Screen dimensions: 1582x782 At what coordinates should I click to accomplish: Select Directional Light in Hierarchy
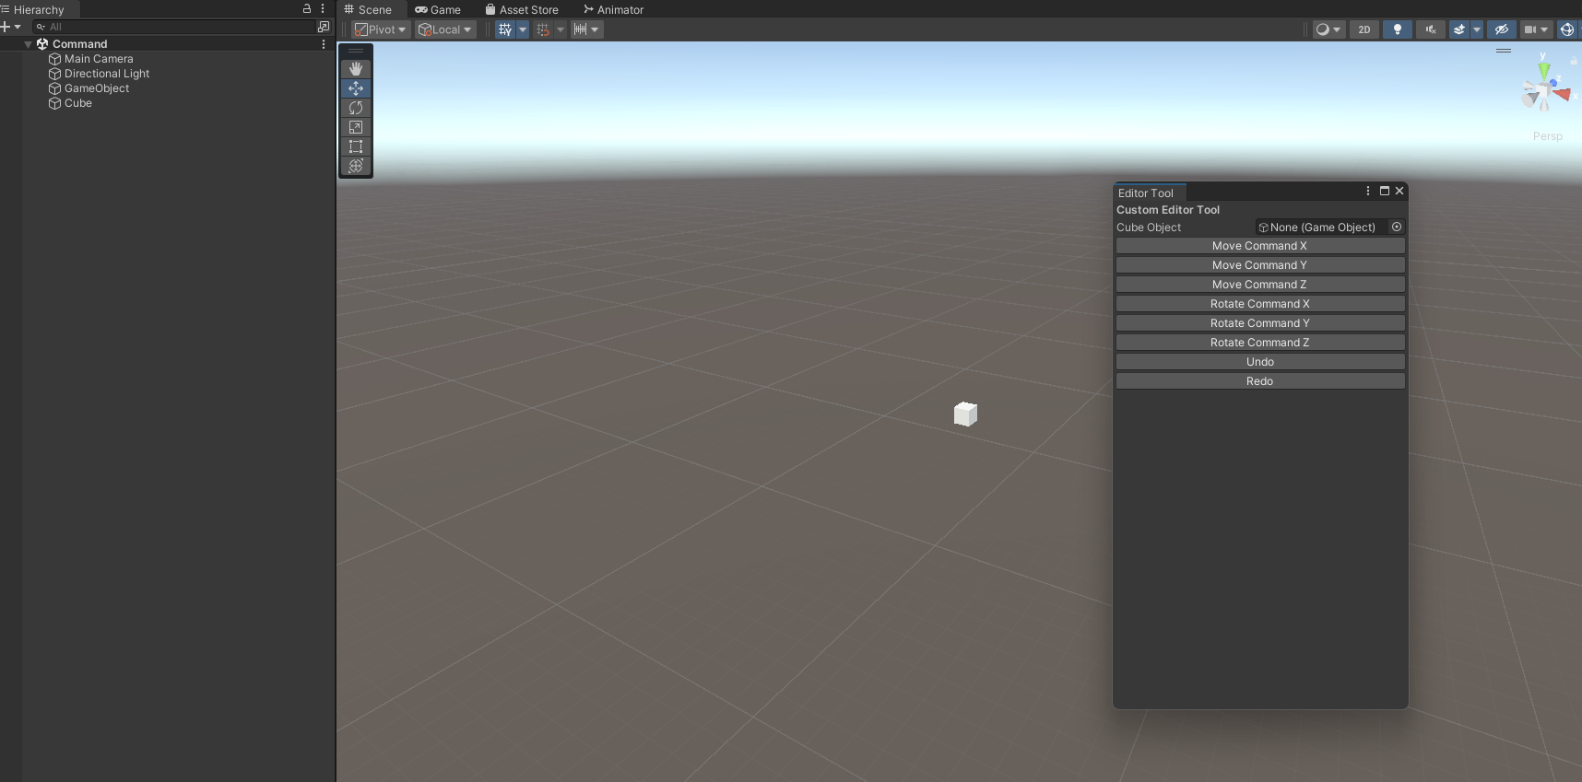(x=107, y=74)
